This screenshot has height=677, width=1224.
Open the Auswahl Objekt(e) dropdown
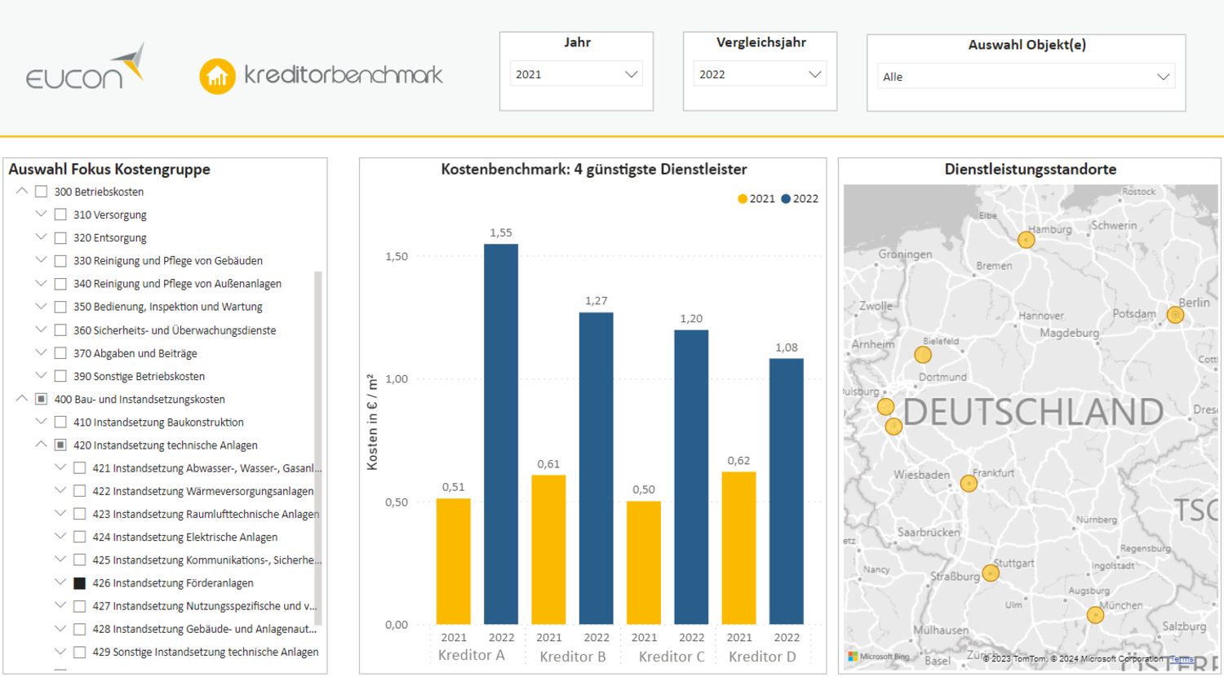1027,77
